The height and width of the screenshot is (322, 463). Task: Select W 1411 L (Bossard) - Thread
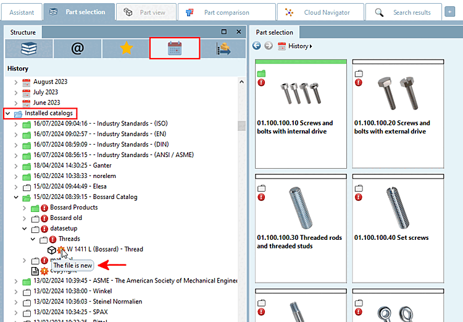coord(105,249)
